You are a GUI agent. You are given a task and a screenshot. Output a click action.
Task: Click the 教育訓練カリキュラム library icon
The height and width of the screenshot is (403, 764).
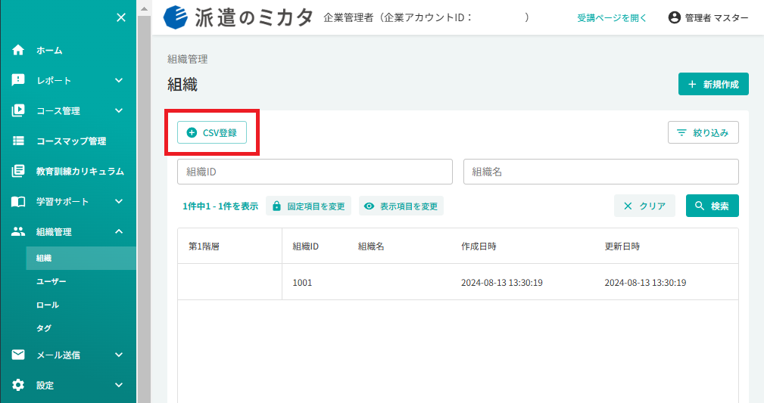pos(18,171)
